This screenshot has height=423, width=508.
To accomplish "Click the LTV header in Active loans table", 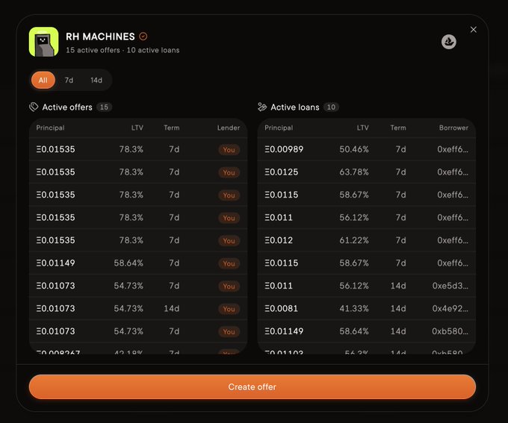I will [x=362, y=128].
